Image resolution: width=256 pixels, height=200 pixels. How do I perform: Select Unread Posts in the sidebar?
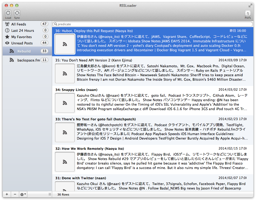(27, 43)
